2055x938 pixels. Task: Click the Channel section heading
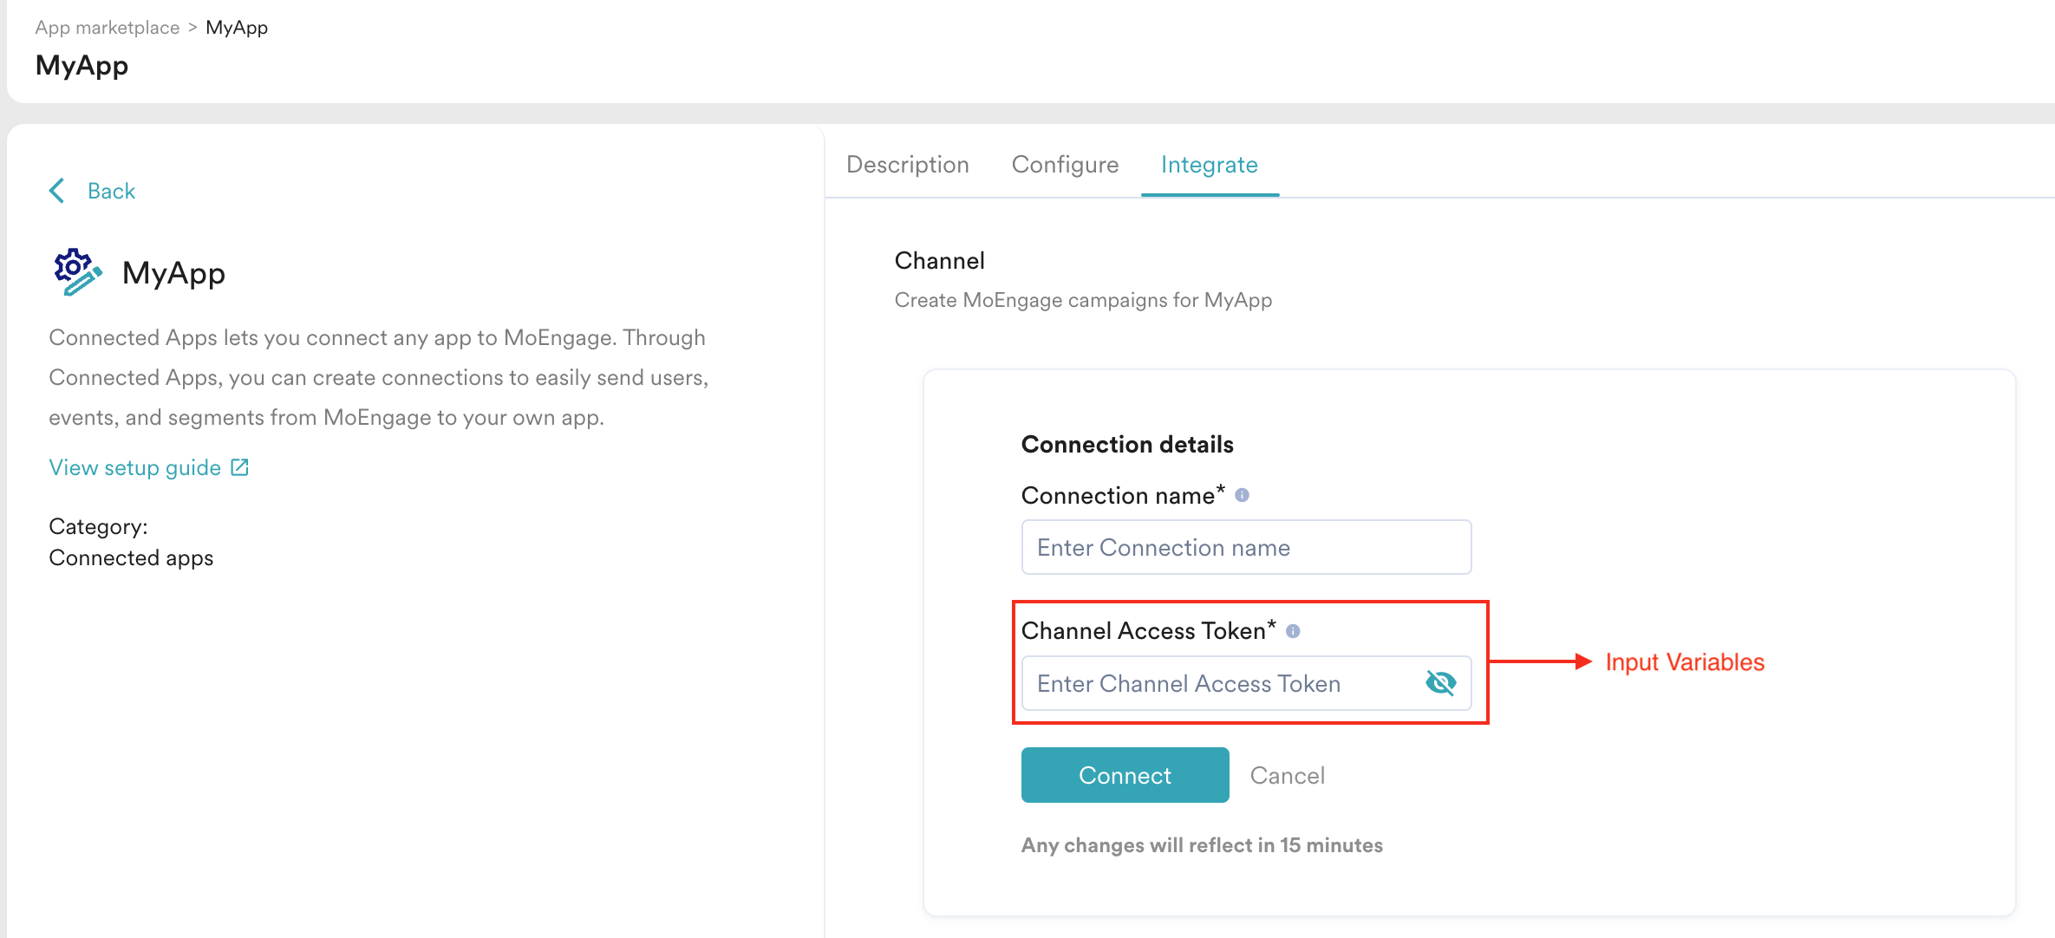click(x=939, y=261)
